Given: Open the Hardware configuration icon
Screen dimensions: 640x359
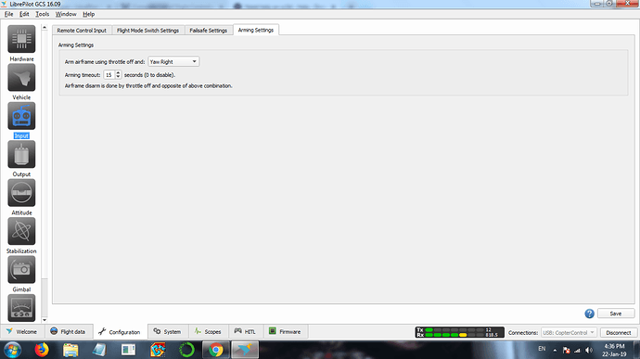Looking at the screenshot, I should (x=21, y=39).
